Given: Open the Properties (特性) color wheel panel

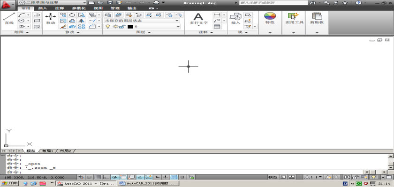Looking at the screenshot, I should (x=270, y=19).
